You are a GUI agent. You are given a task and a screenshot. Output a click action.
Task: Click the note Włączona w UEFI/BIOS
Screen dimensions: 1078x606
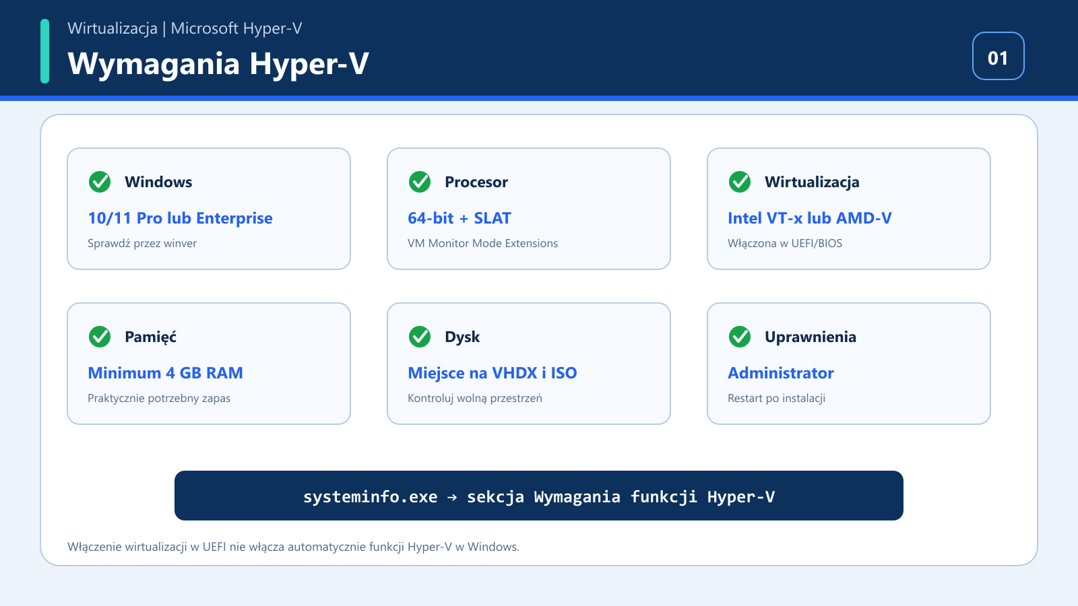coord(785,243)
